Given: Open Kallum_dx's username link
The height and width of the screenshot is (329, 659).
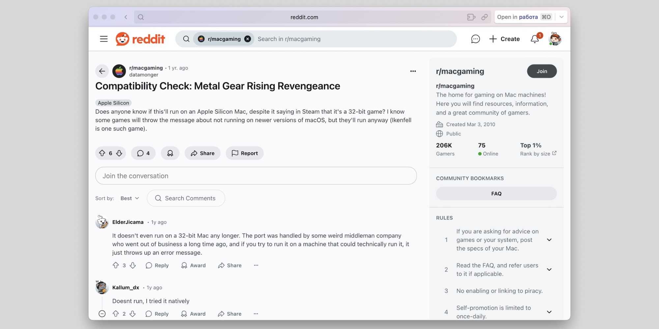Looking at the screenshot, I should 126,288.
